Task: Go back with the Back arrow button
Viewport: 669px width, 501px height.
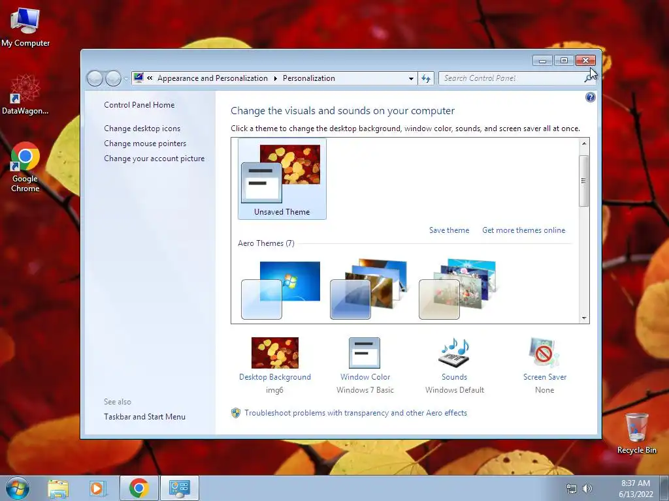Action: [95, 78]
